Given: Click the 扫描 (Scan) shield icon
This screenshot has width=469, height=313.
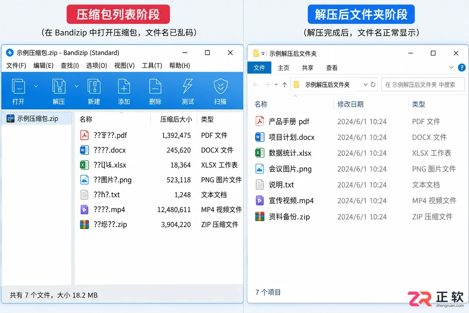Looking at the screenshot, I should (x=220, y=87).
